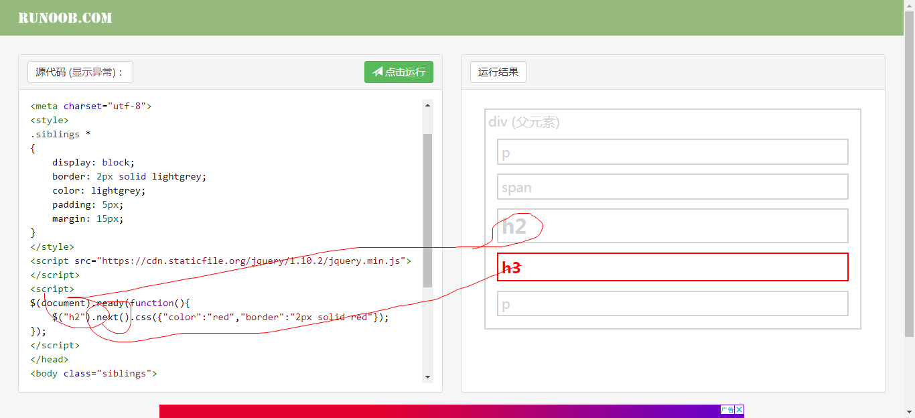
Task: Click the 显示异常 link text
Action: click(x=93, y=72)
